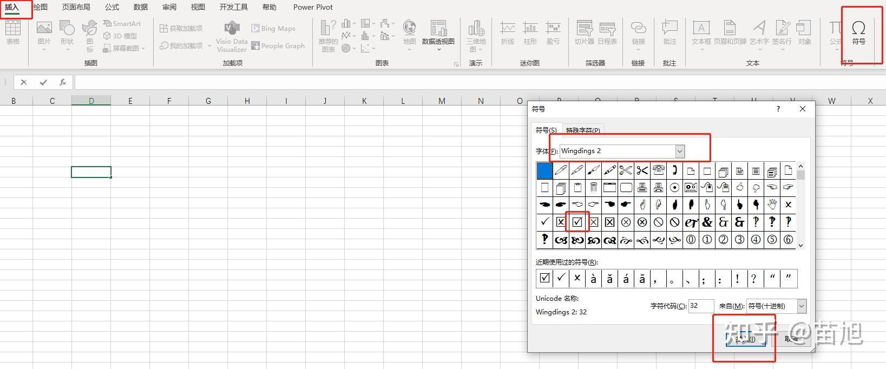Expand the 文本框 text box dropdown
Viewport: 886px width, 369px height.
coord(701,50)
